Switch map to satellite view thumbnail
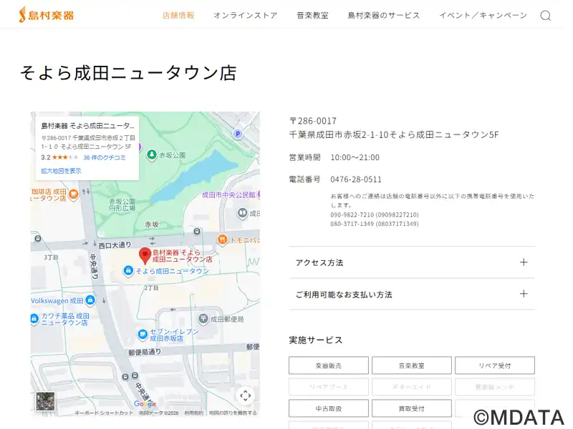573x429 pixels. [x=46, y=401]
